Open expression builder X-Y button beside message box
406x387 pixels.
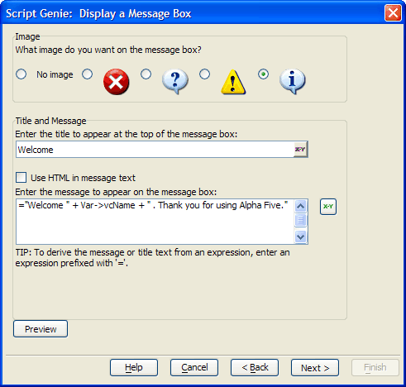pyautogui.click(x=328, y=207)
